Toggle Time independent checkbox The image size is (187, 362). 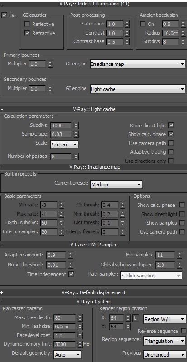coord(72,274)
